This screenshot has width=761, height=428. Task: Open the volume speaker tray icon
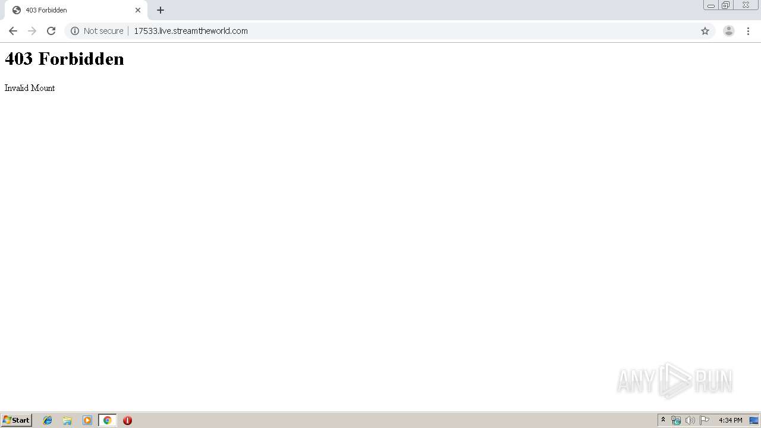click(x=690, y=420)
